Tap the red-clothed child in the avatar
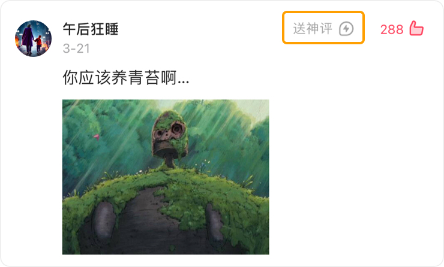Screen dimensions: 444x267 [38, 44]
